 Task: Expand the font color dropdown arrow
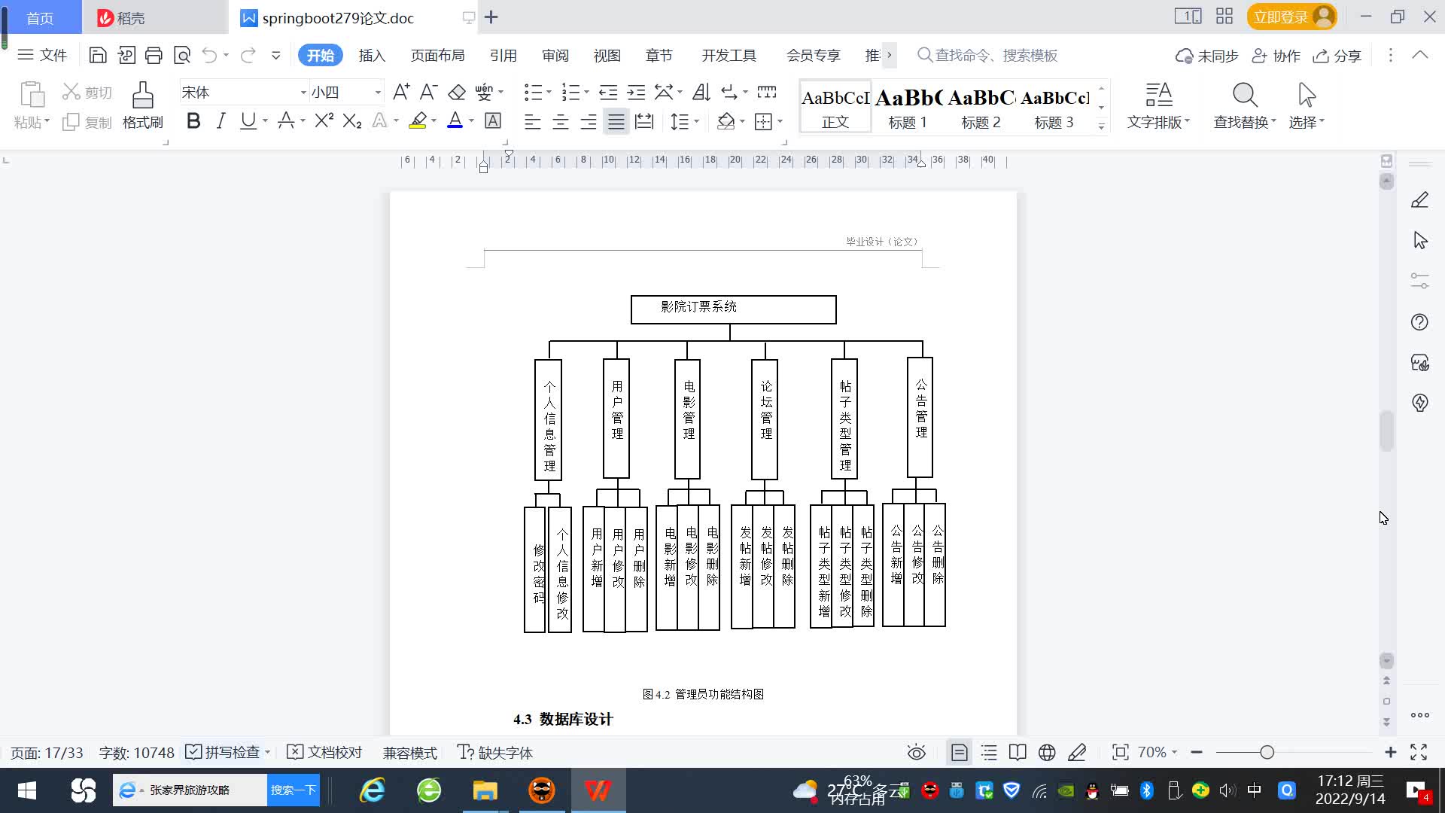472,121
